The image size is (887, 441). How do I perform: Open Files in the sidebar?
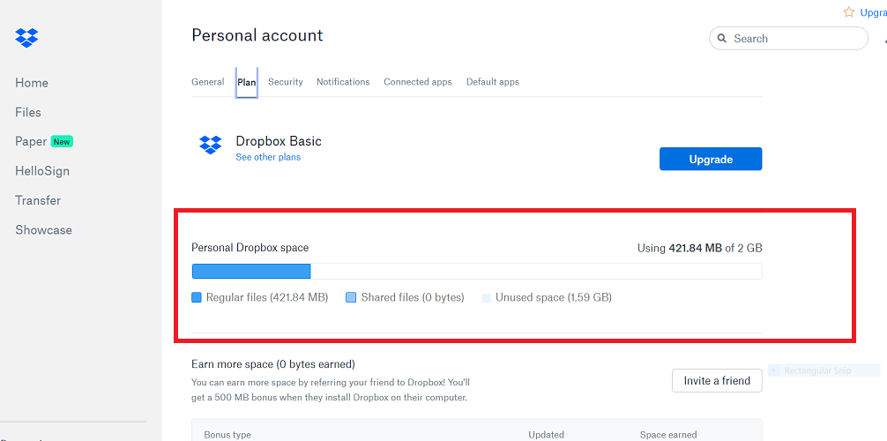(x=28, y=112)
